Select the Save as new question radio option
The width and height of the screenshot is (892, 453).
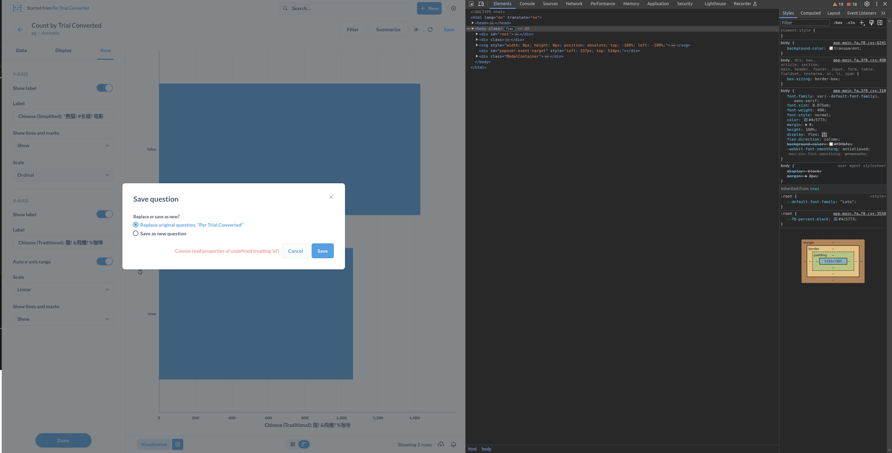[x=136, y=233]
